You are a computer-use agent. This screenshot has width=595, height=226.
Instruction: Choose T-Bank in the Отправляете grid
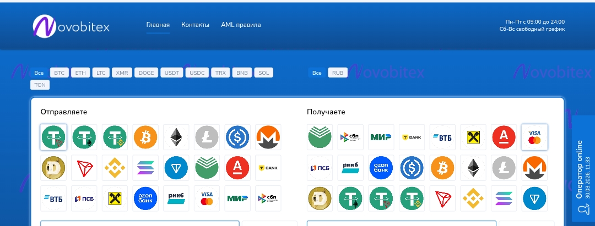pos(268,168)
